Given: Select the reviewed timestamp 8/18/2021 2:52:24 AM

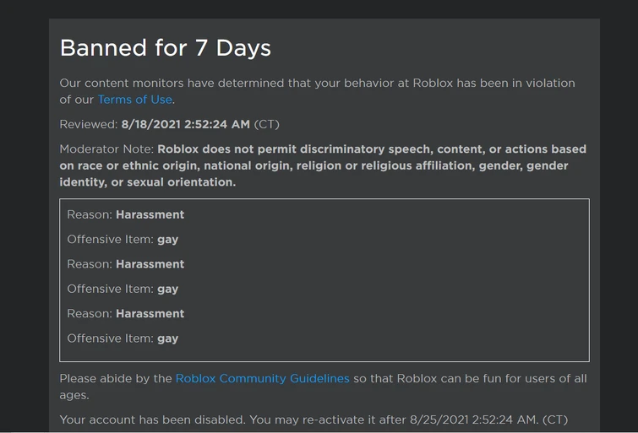Looking at the screenshot, I should (186, 124).
